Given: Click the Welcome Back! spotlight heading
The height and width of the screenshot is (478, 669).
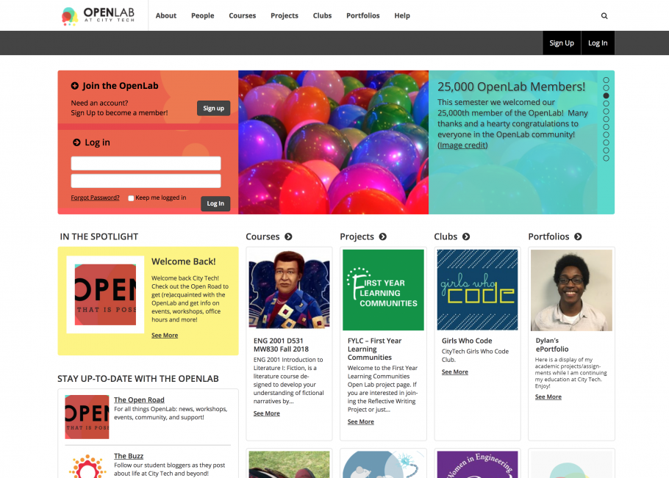Looking at the screenshot, I should click(184, 261).
